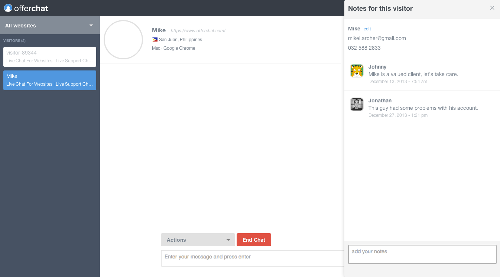Screen dimensions: 500x277
Task: Click the Offerchat logo icon
Action: pyautogui.click(x=8, y=8)
